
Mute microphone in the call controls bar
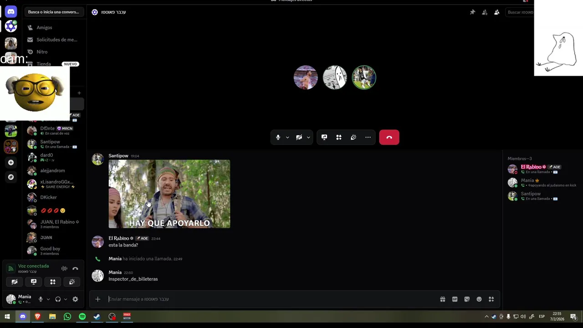pos(278,137)
